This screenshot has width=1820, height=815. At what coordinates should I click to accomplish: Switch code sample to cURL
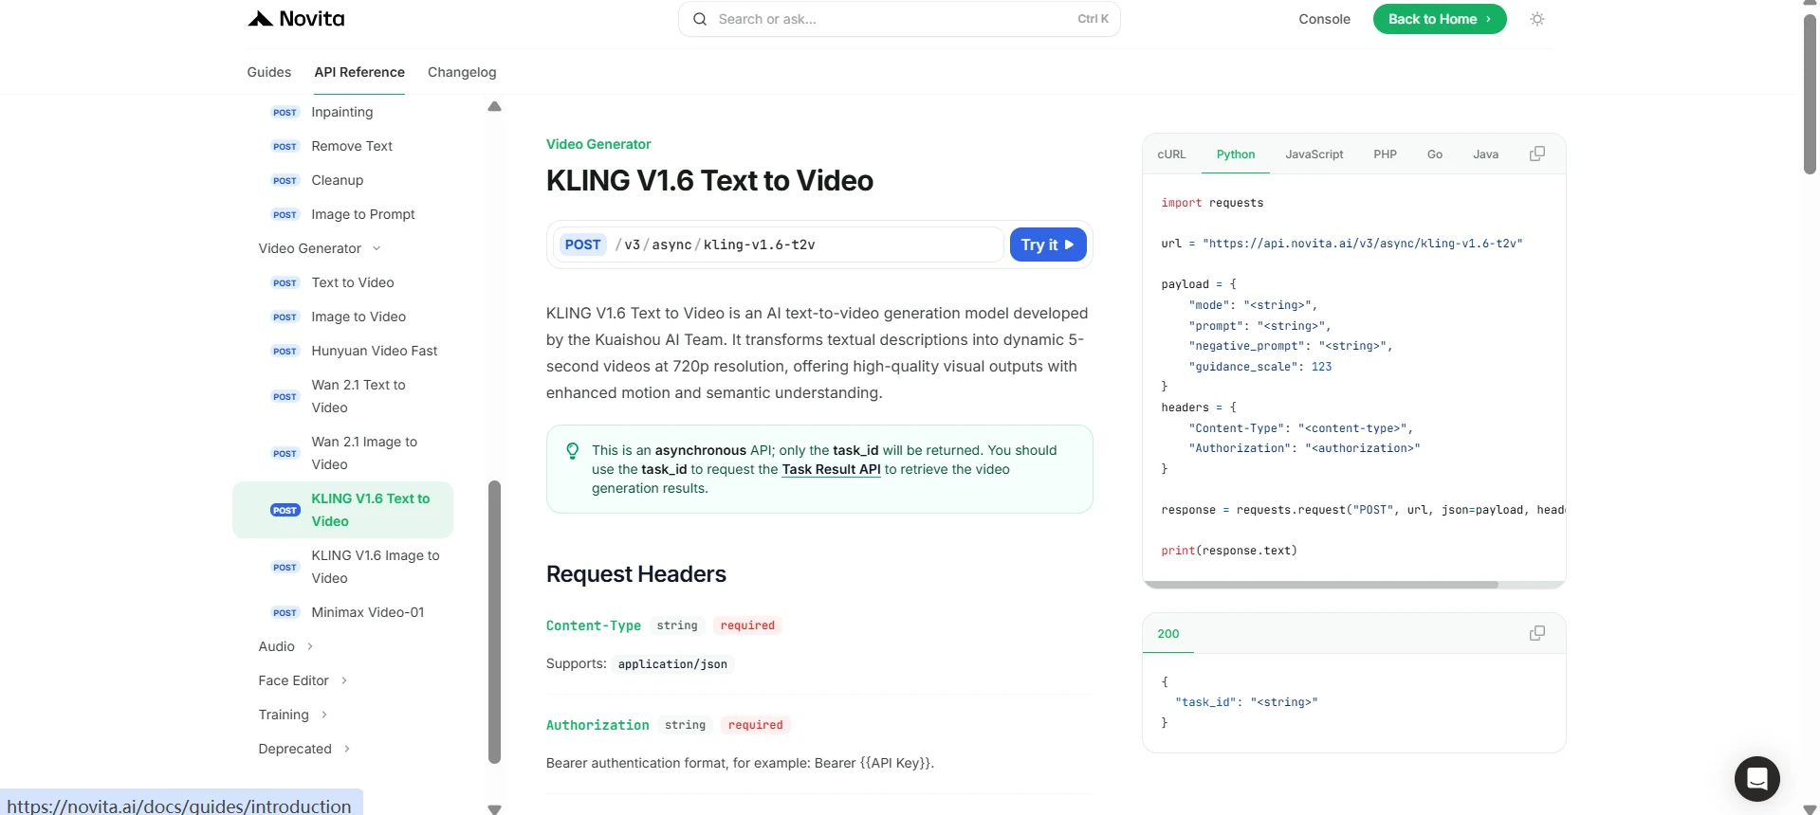point(1171,154)
